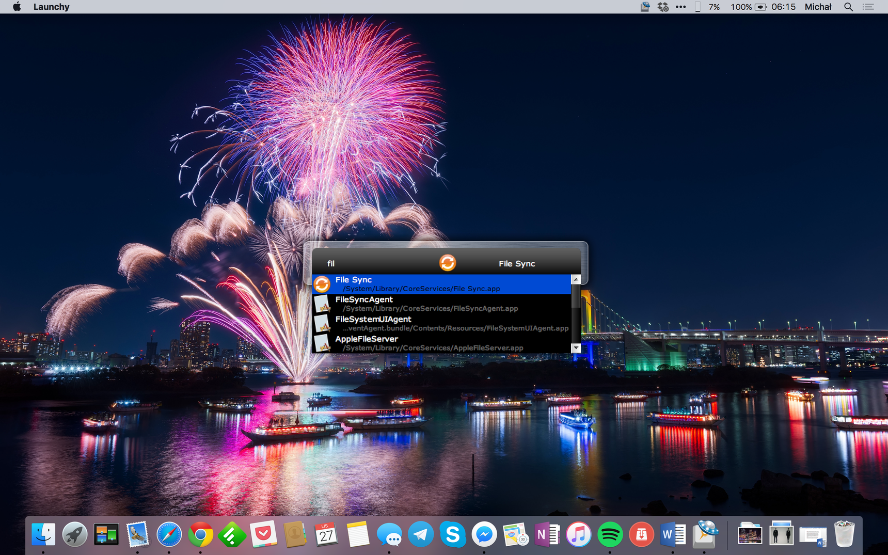Viewport: 888px width, 555px height.
Task: Select the File Sync result row
Action: point(441,284)
